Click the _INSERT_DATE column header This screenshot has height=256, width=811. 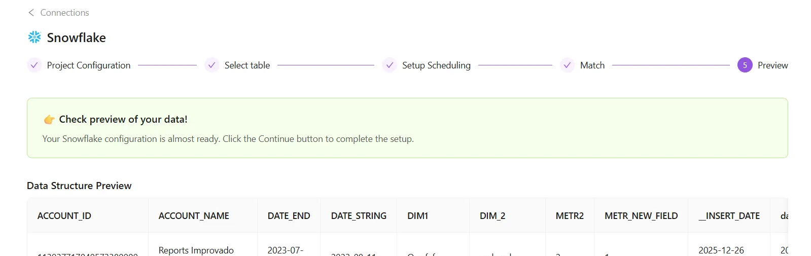729,216
